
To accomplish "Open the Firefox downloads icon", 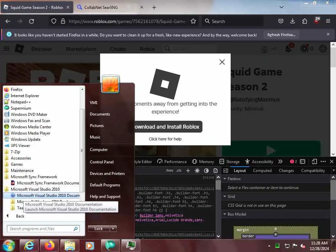I will 292,21.
